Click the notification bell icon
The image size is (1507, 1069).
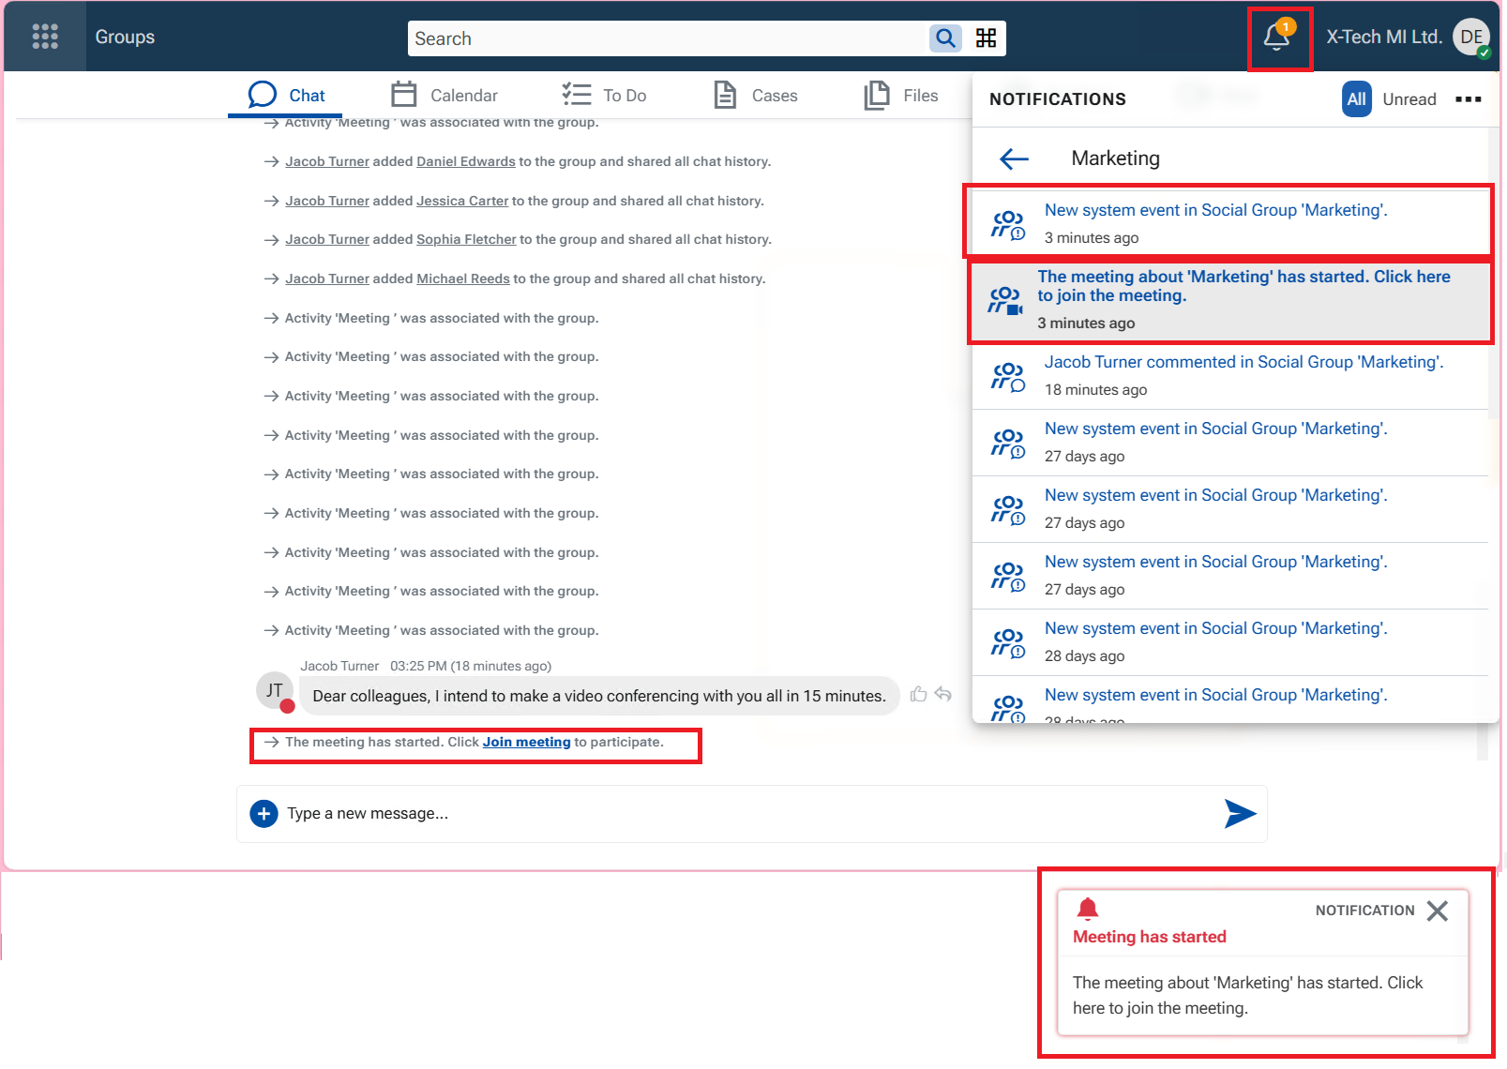tap(1276, 38)
